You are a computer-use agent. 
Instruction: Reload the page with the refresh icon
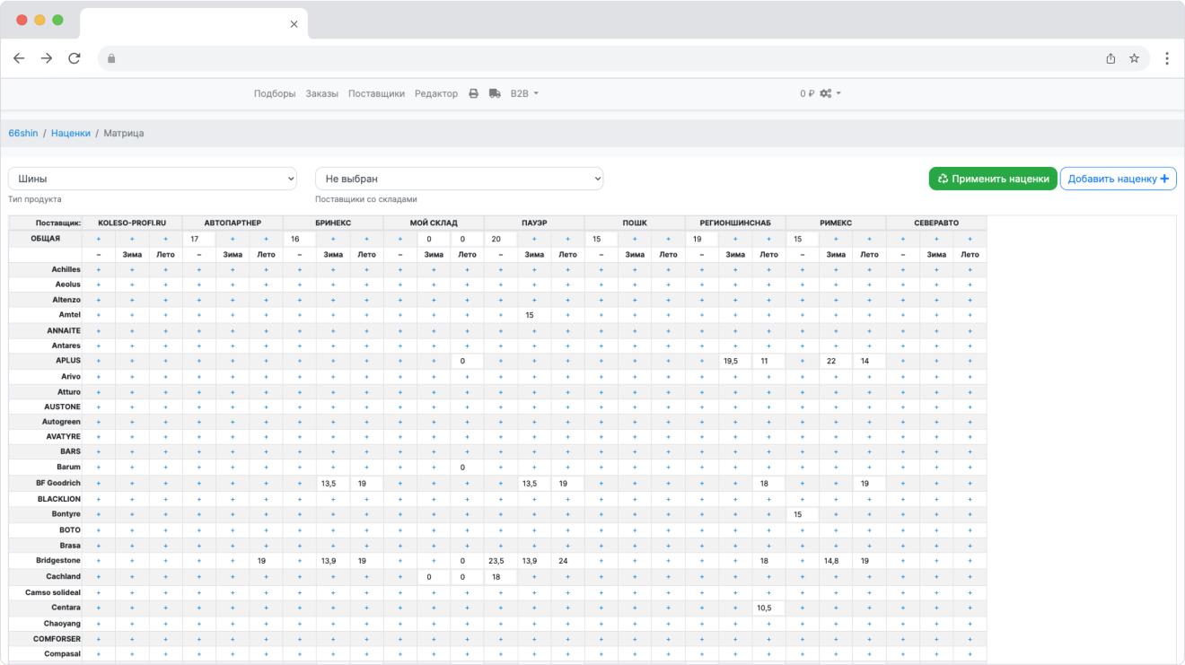point(75,58)
